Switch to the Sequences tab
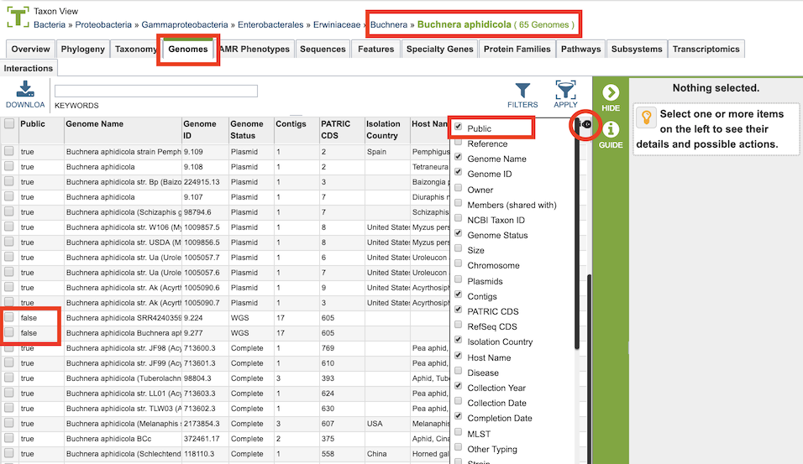The height and width of the screenshot is (464, 803). [323, 50]
